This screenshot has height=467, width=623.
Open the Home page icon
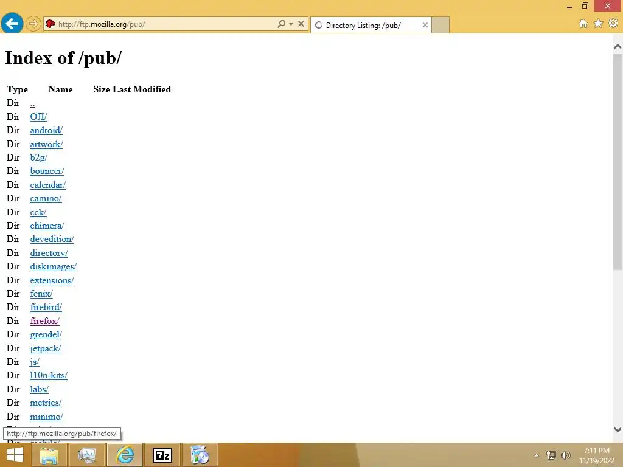click(x=583, y=24)
